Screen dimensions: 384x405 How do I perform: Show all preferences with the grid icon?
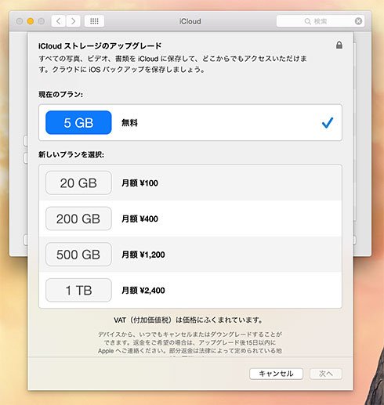[x=94, y=21]
